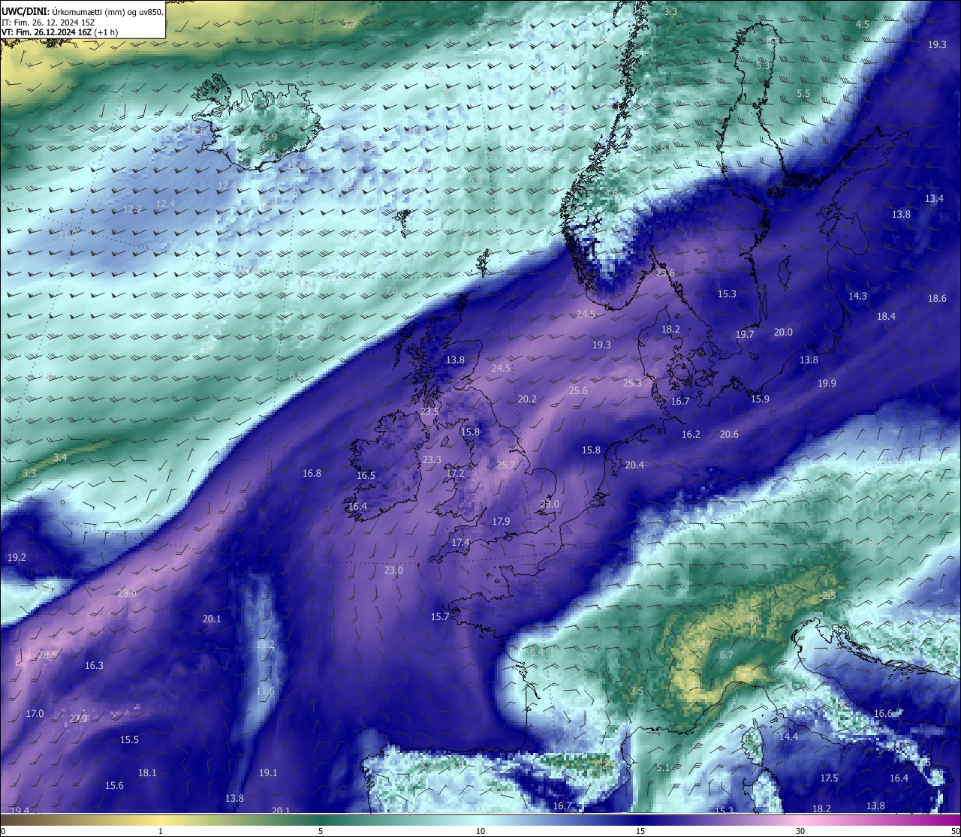
Task: Click the 19.2 value at the left edge
Action: point(17,557)
